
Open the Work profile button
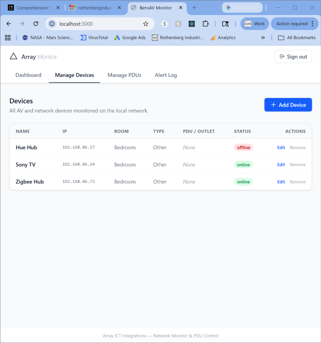pos(255,24)
